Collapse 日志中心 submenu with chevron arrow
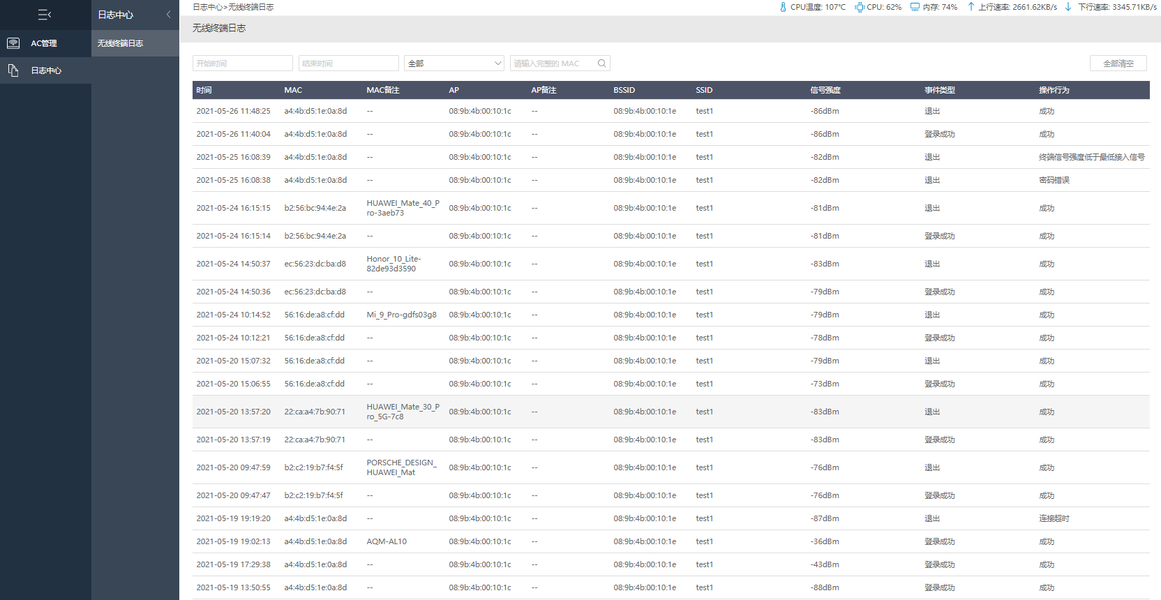Viewport: 1161px width, 600px height. tap(168, 15)
